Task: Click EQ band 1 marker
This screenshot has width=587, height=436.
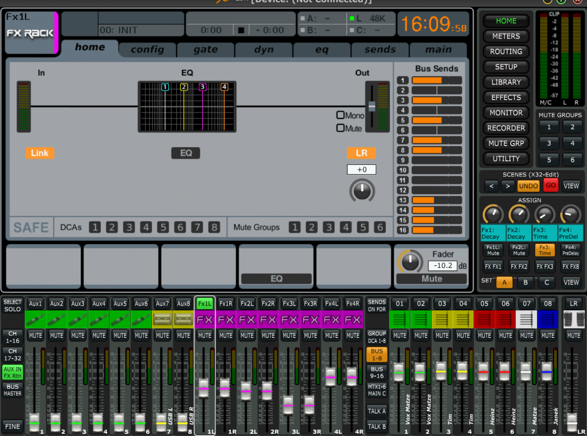Action: [165, 87]
